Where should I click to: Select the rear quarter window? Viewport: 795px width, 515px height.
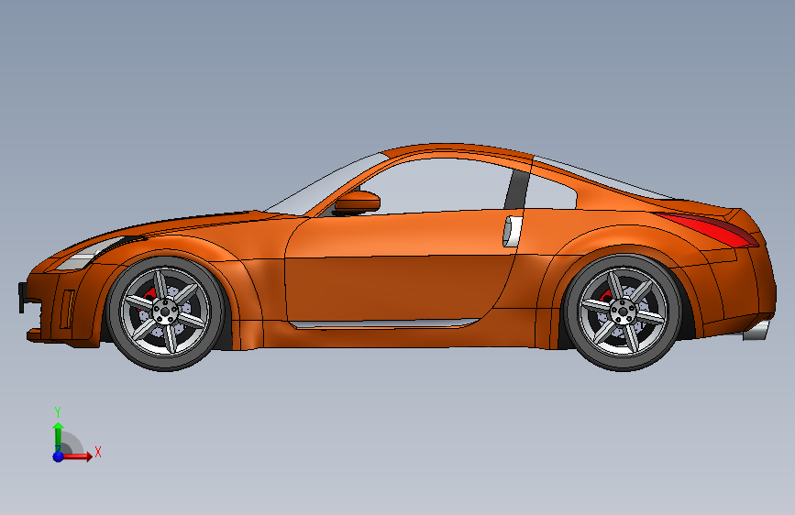[550, 192]
